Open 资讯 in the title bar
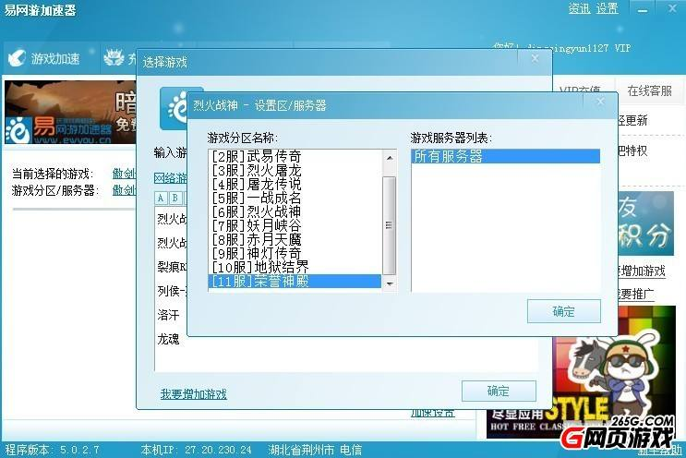This screenshot has width=686, height=458. tap(579, 8)
